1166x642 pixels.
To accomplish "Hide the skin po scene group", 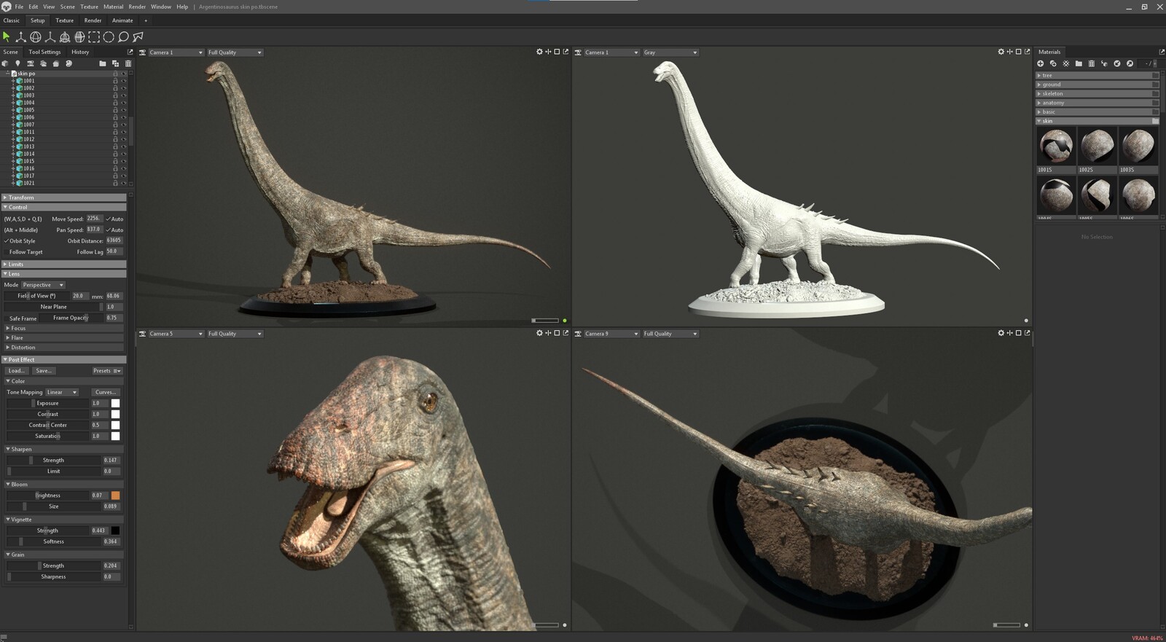I will pos(124,74).
